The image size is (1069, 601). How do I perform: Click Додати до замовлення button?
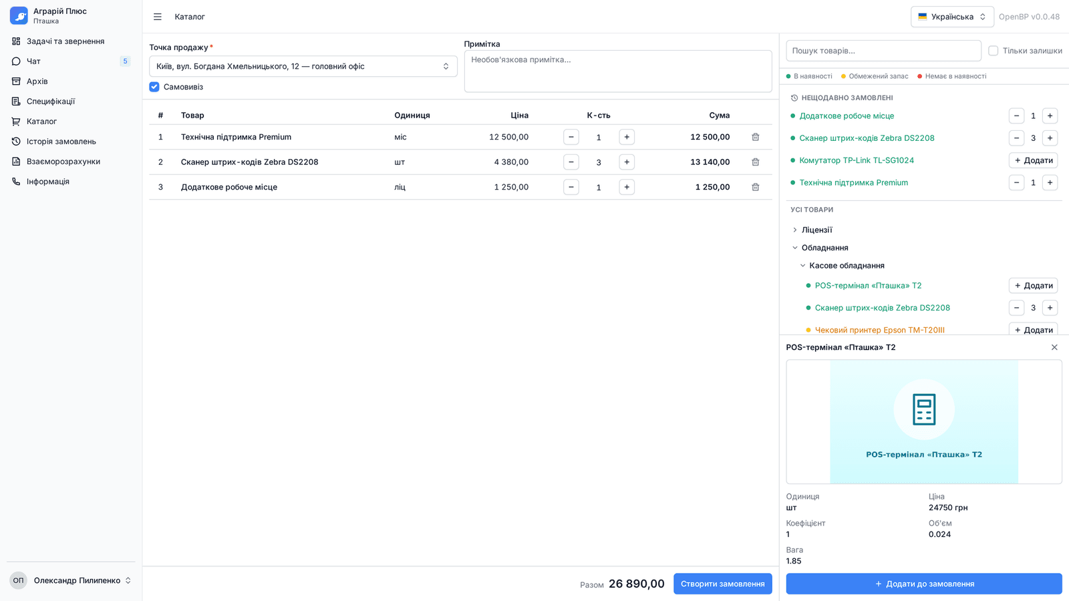tap(924, 584)
